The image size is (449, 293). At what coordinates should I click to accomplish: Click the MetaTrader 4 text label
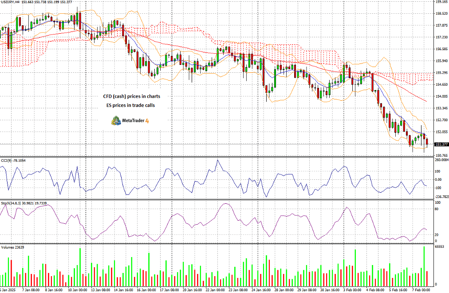coord(135,121)
